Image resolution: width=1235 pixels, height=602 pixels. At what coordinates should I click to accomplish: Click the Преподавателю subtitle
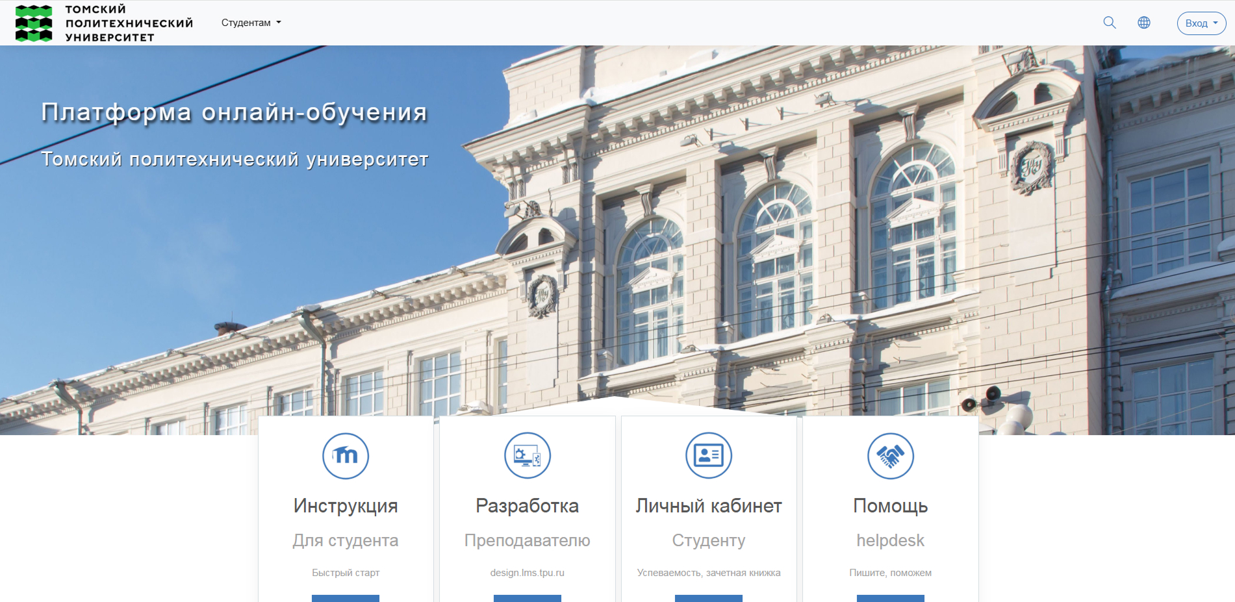point(528,540)
